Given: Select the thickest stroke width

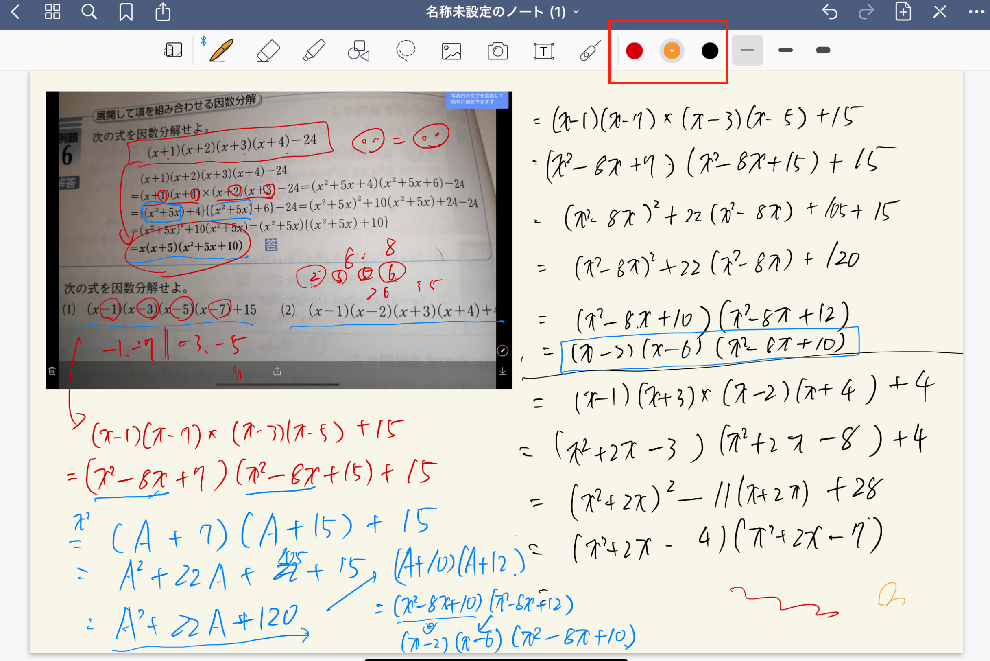Looking at the screenshot, I should 823,50.
